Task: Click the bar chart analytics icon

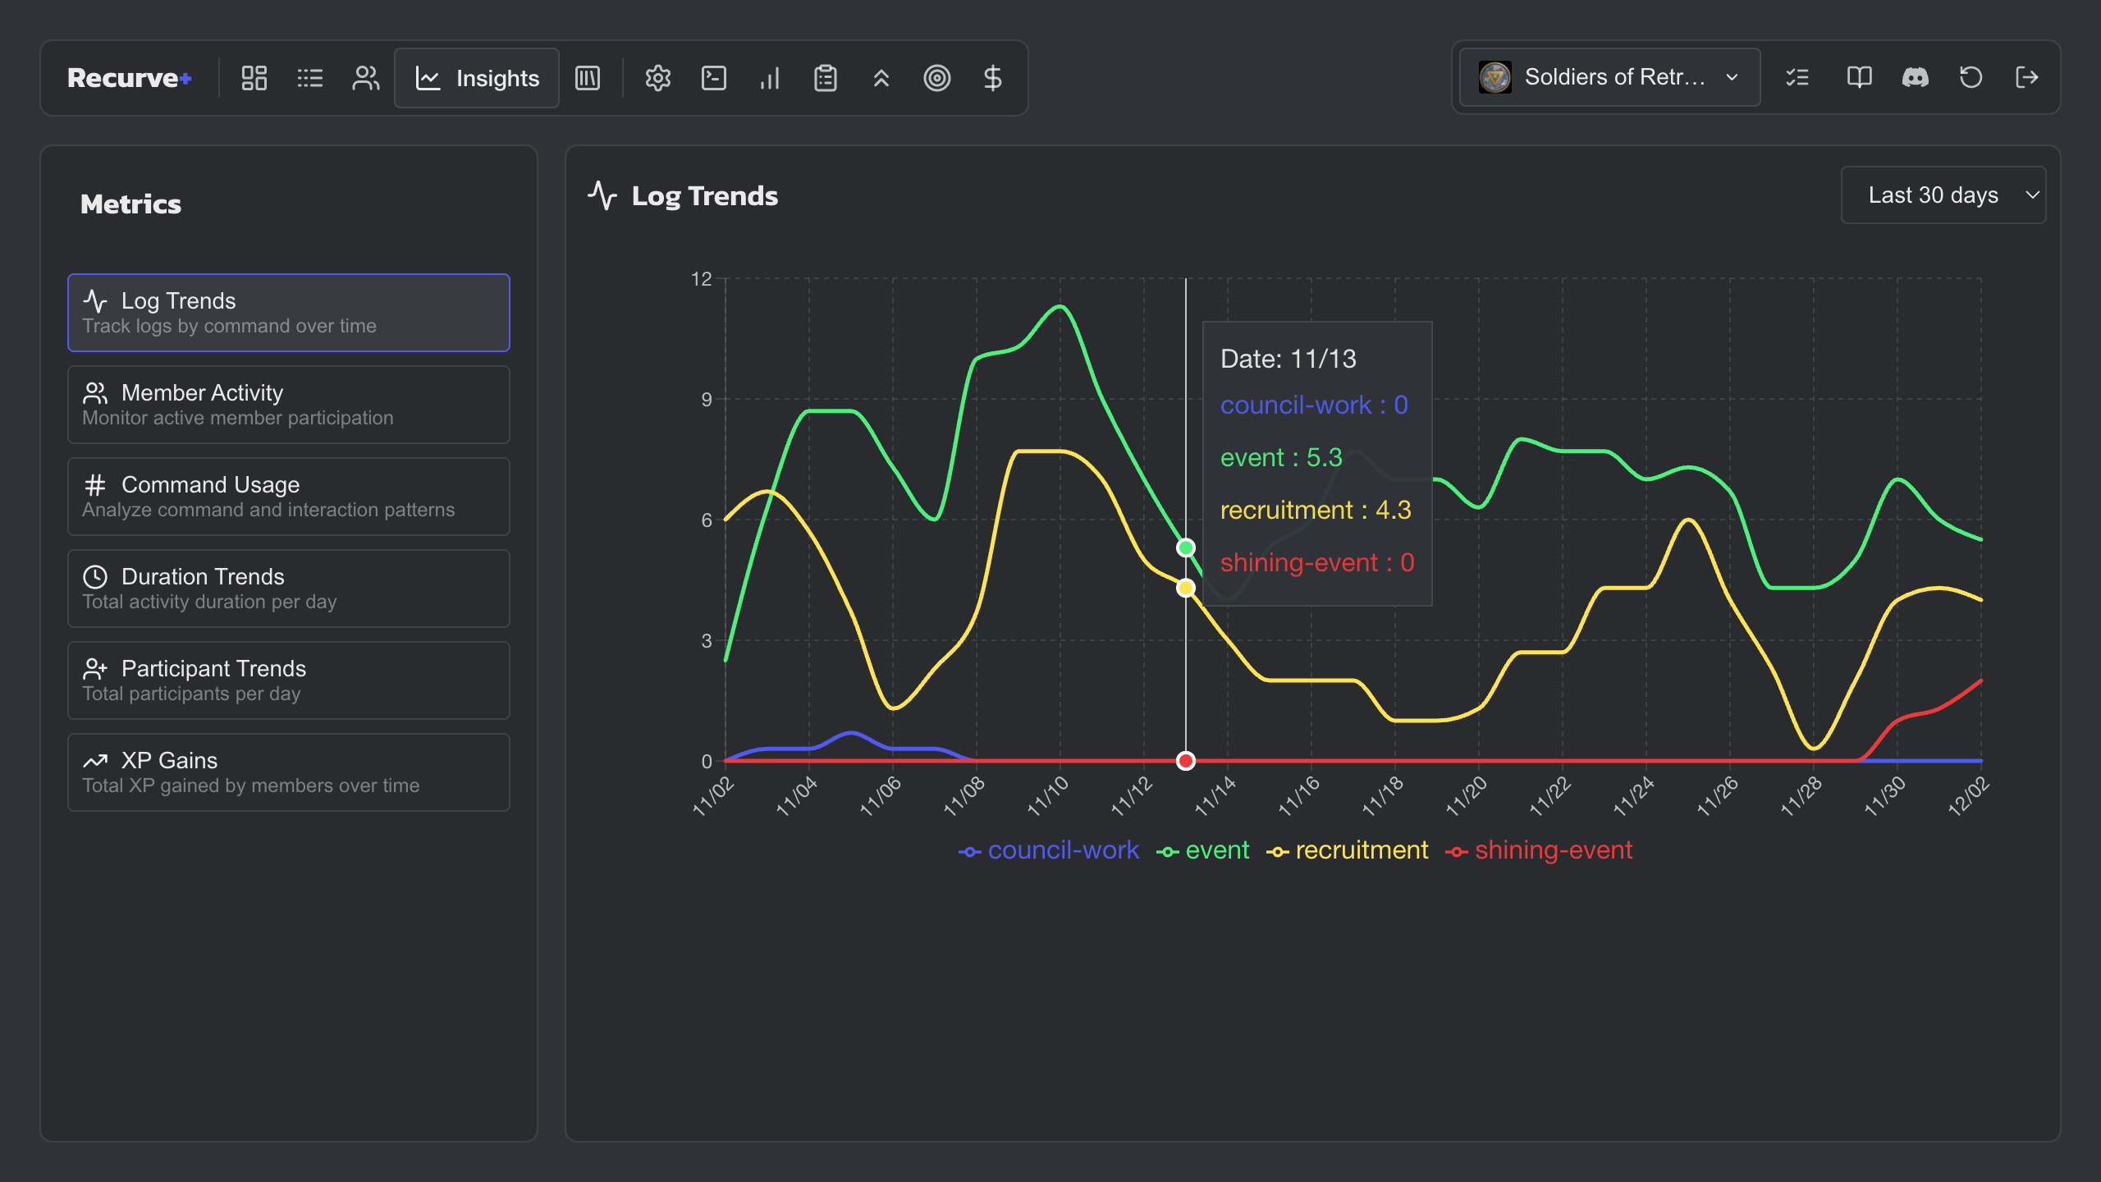Action: point(769,78)
